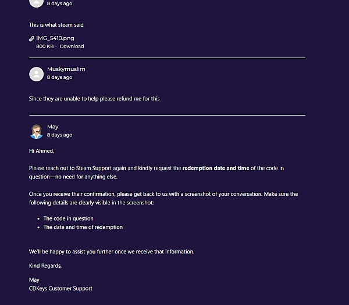Screen dimensions: 349x305
Task: Click the '800 KB' file size label
Action: pos(45,46)
